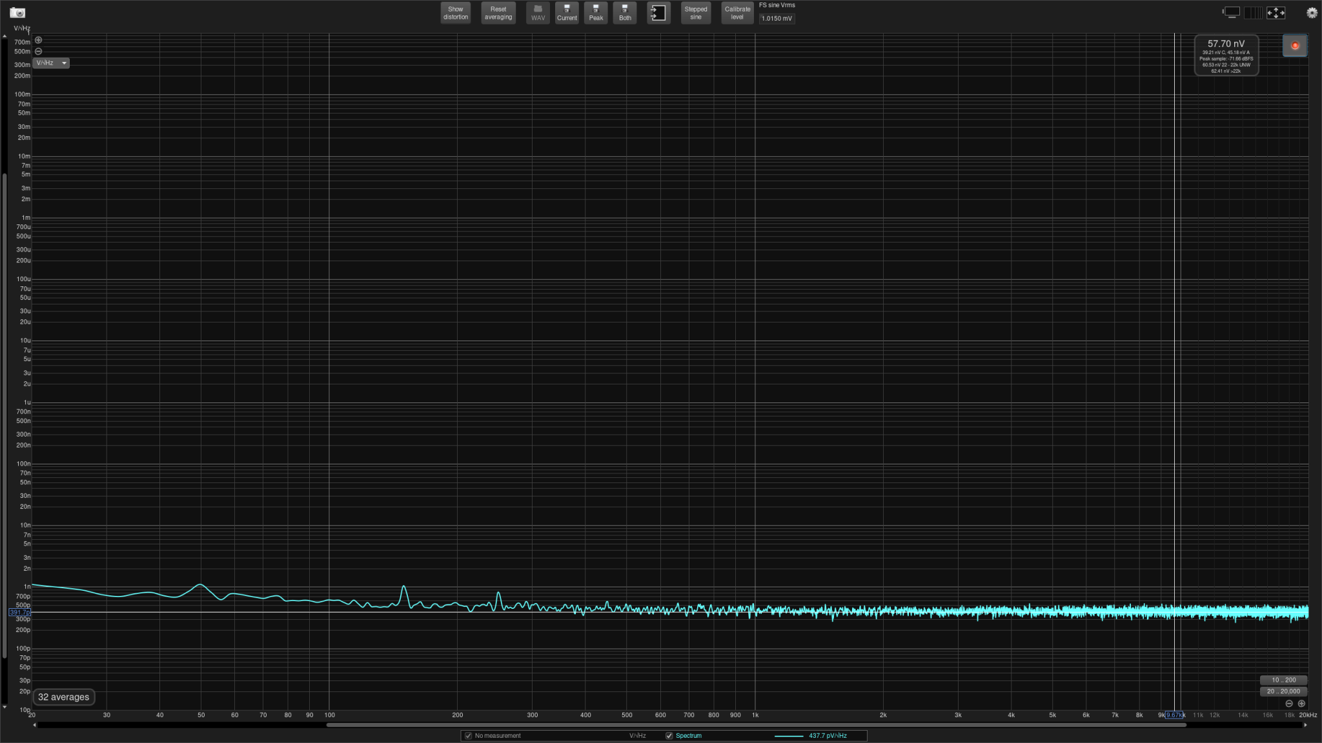Screen dimensions: 1322x743
Task: Open the V/√Hz units dropdown
Action: tap(51, 63)
